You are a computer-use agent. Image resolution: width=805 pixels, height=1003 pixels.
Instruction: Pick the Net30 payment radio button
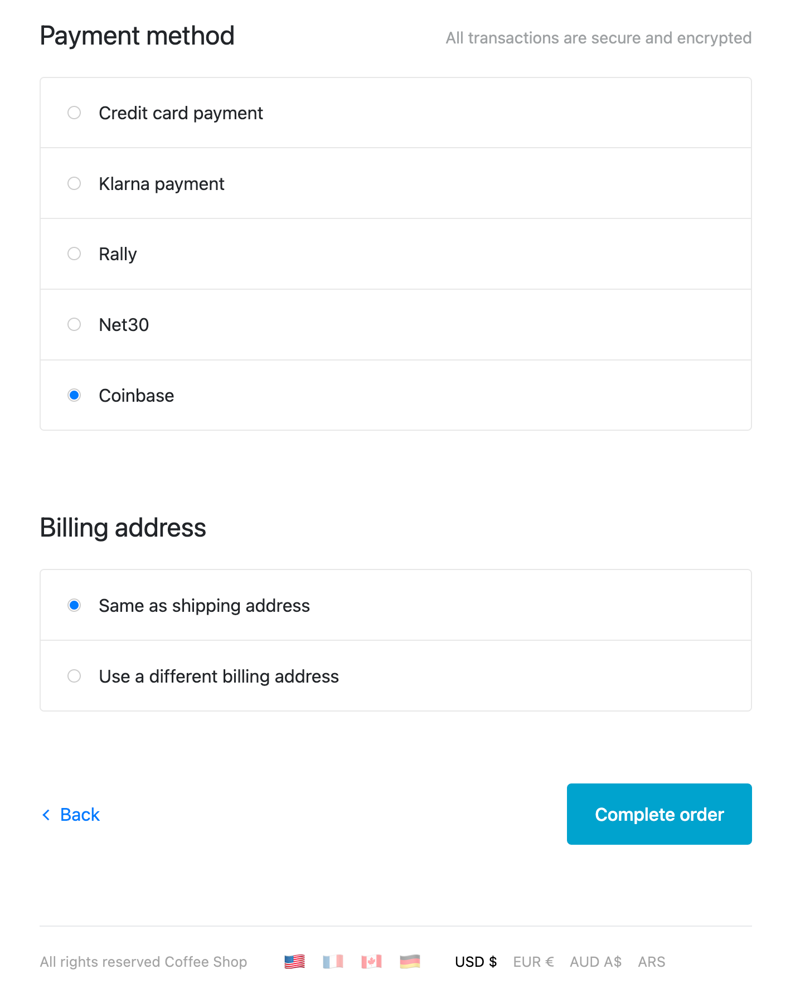[74, 324]
